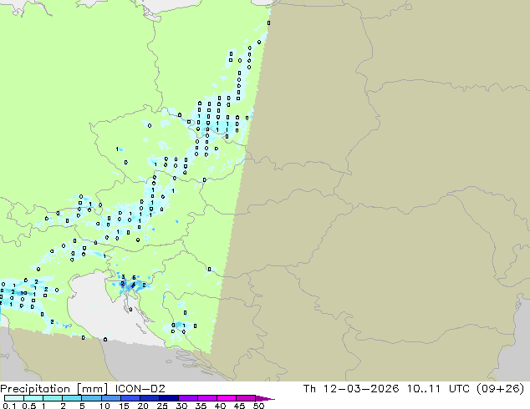The width and height of the screenshot is (530, 409).
Task: Click the 40–45 mm magenta legend swatch
Action: [227, 398]
